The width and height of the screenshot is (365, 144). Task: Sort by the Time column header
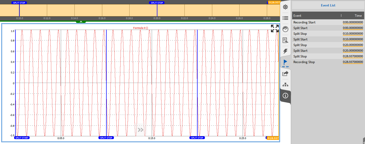pyautogui.click(x=358, y=16)
